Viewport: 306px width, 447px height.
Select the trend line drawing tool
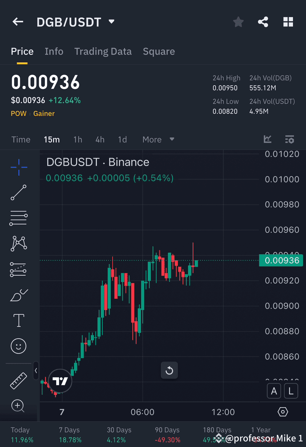pos(18,193)
